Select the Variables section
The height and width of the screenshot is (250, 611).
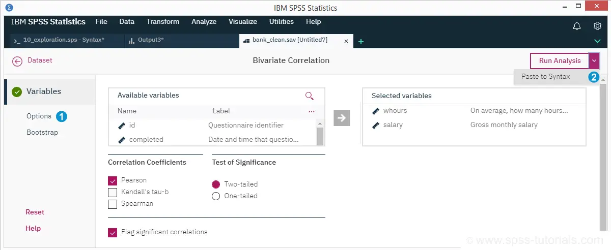click(49, 92)
